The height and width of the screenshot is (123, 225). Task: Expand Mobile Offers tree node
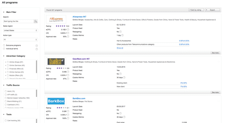[x=5, y=75]
